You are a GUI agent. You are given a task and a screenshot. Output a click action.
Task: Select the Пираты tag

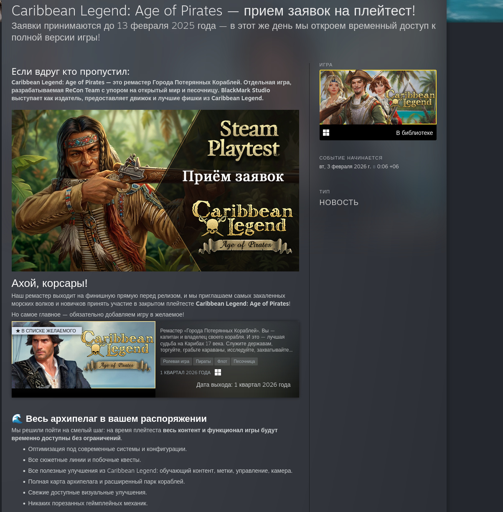pyautogui.click(x=203, y=362)
